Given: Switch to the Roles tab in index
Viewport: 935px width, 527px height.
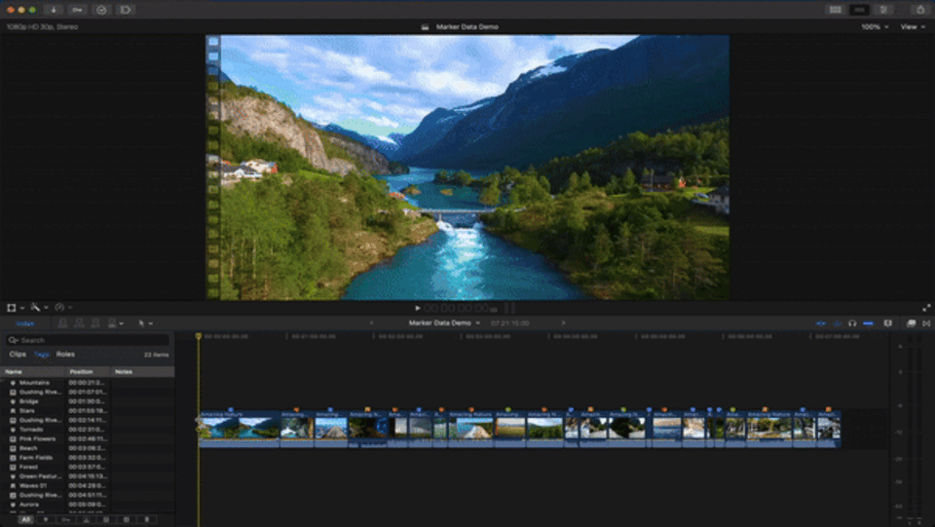Looking at the screenshot, I should 65,355.
